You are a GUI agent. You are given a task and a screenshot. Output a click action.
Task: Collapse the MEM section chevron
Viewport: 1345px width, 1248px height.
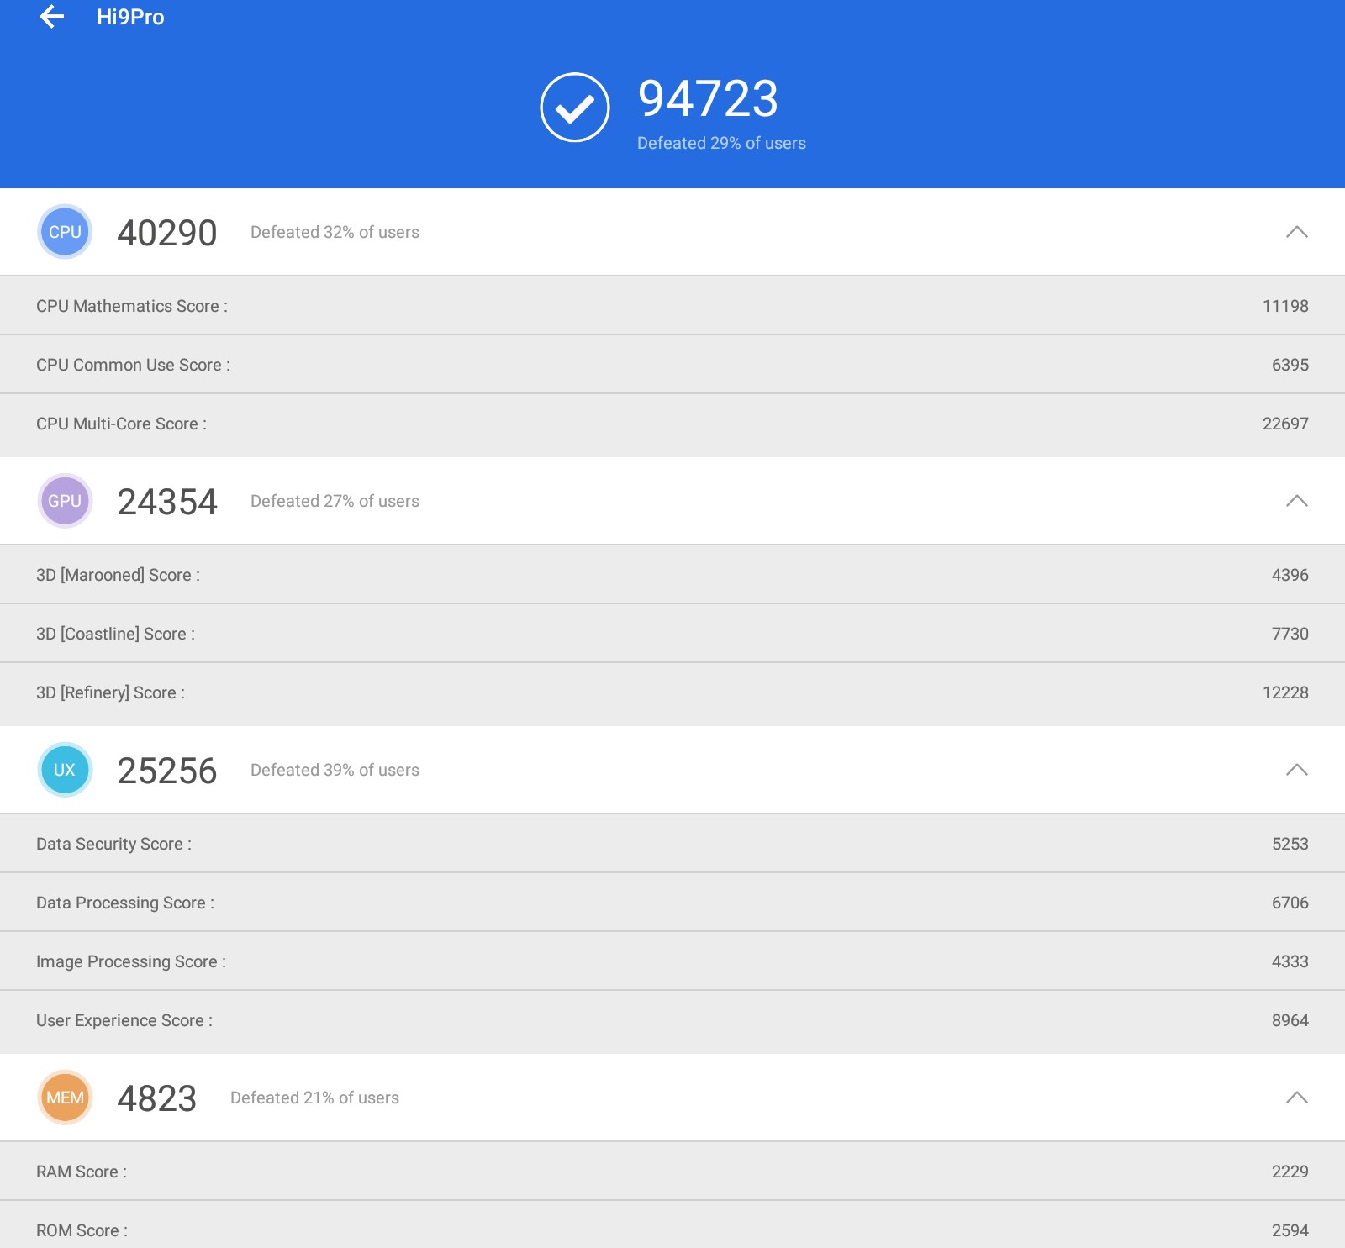(x=1297, y=1098)
